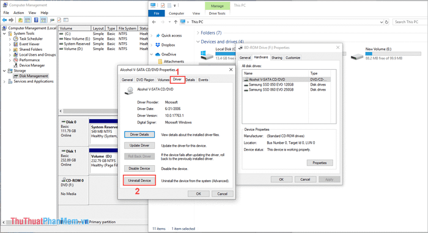Select Samsung SSD 850 EVO 120GB row
Screen dimensions: 428x233
pos(286,84)
